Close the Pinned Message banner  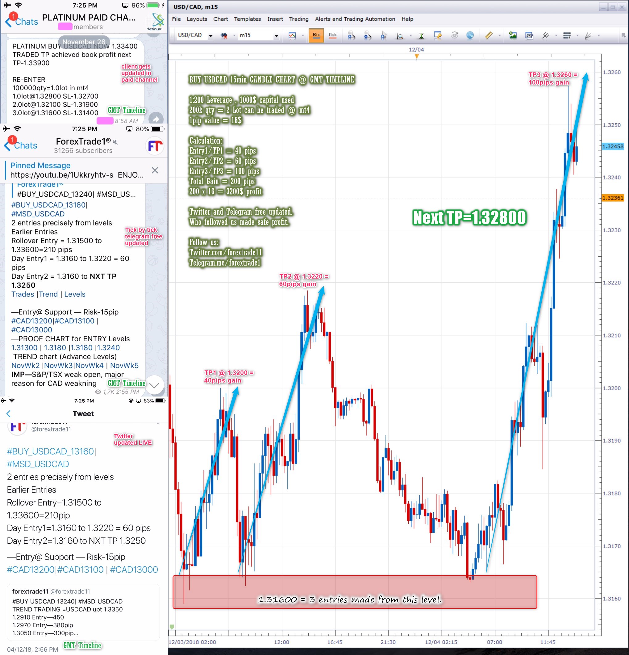coord(155,170)
